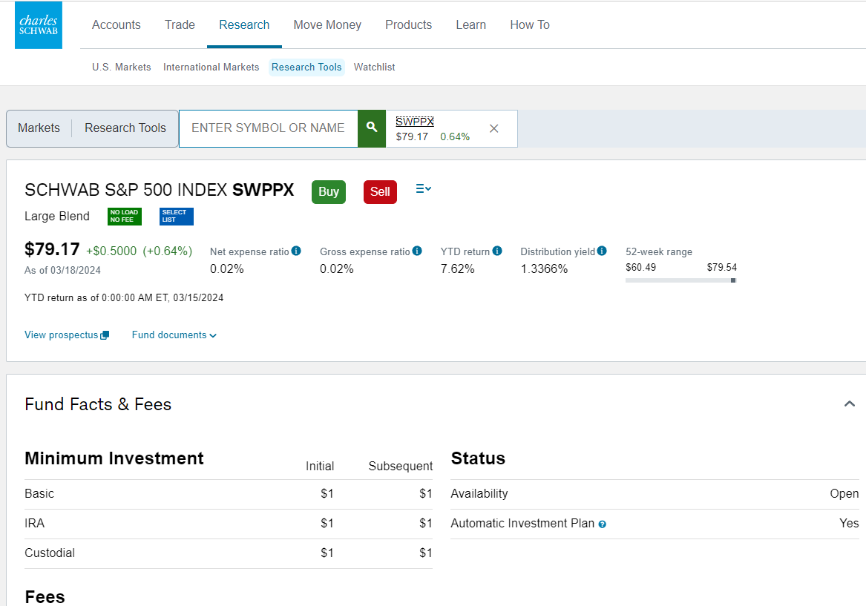The image size is (866, 606).
Task: Click the Basic minimum investment row label
Action: [39, 494]
